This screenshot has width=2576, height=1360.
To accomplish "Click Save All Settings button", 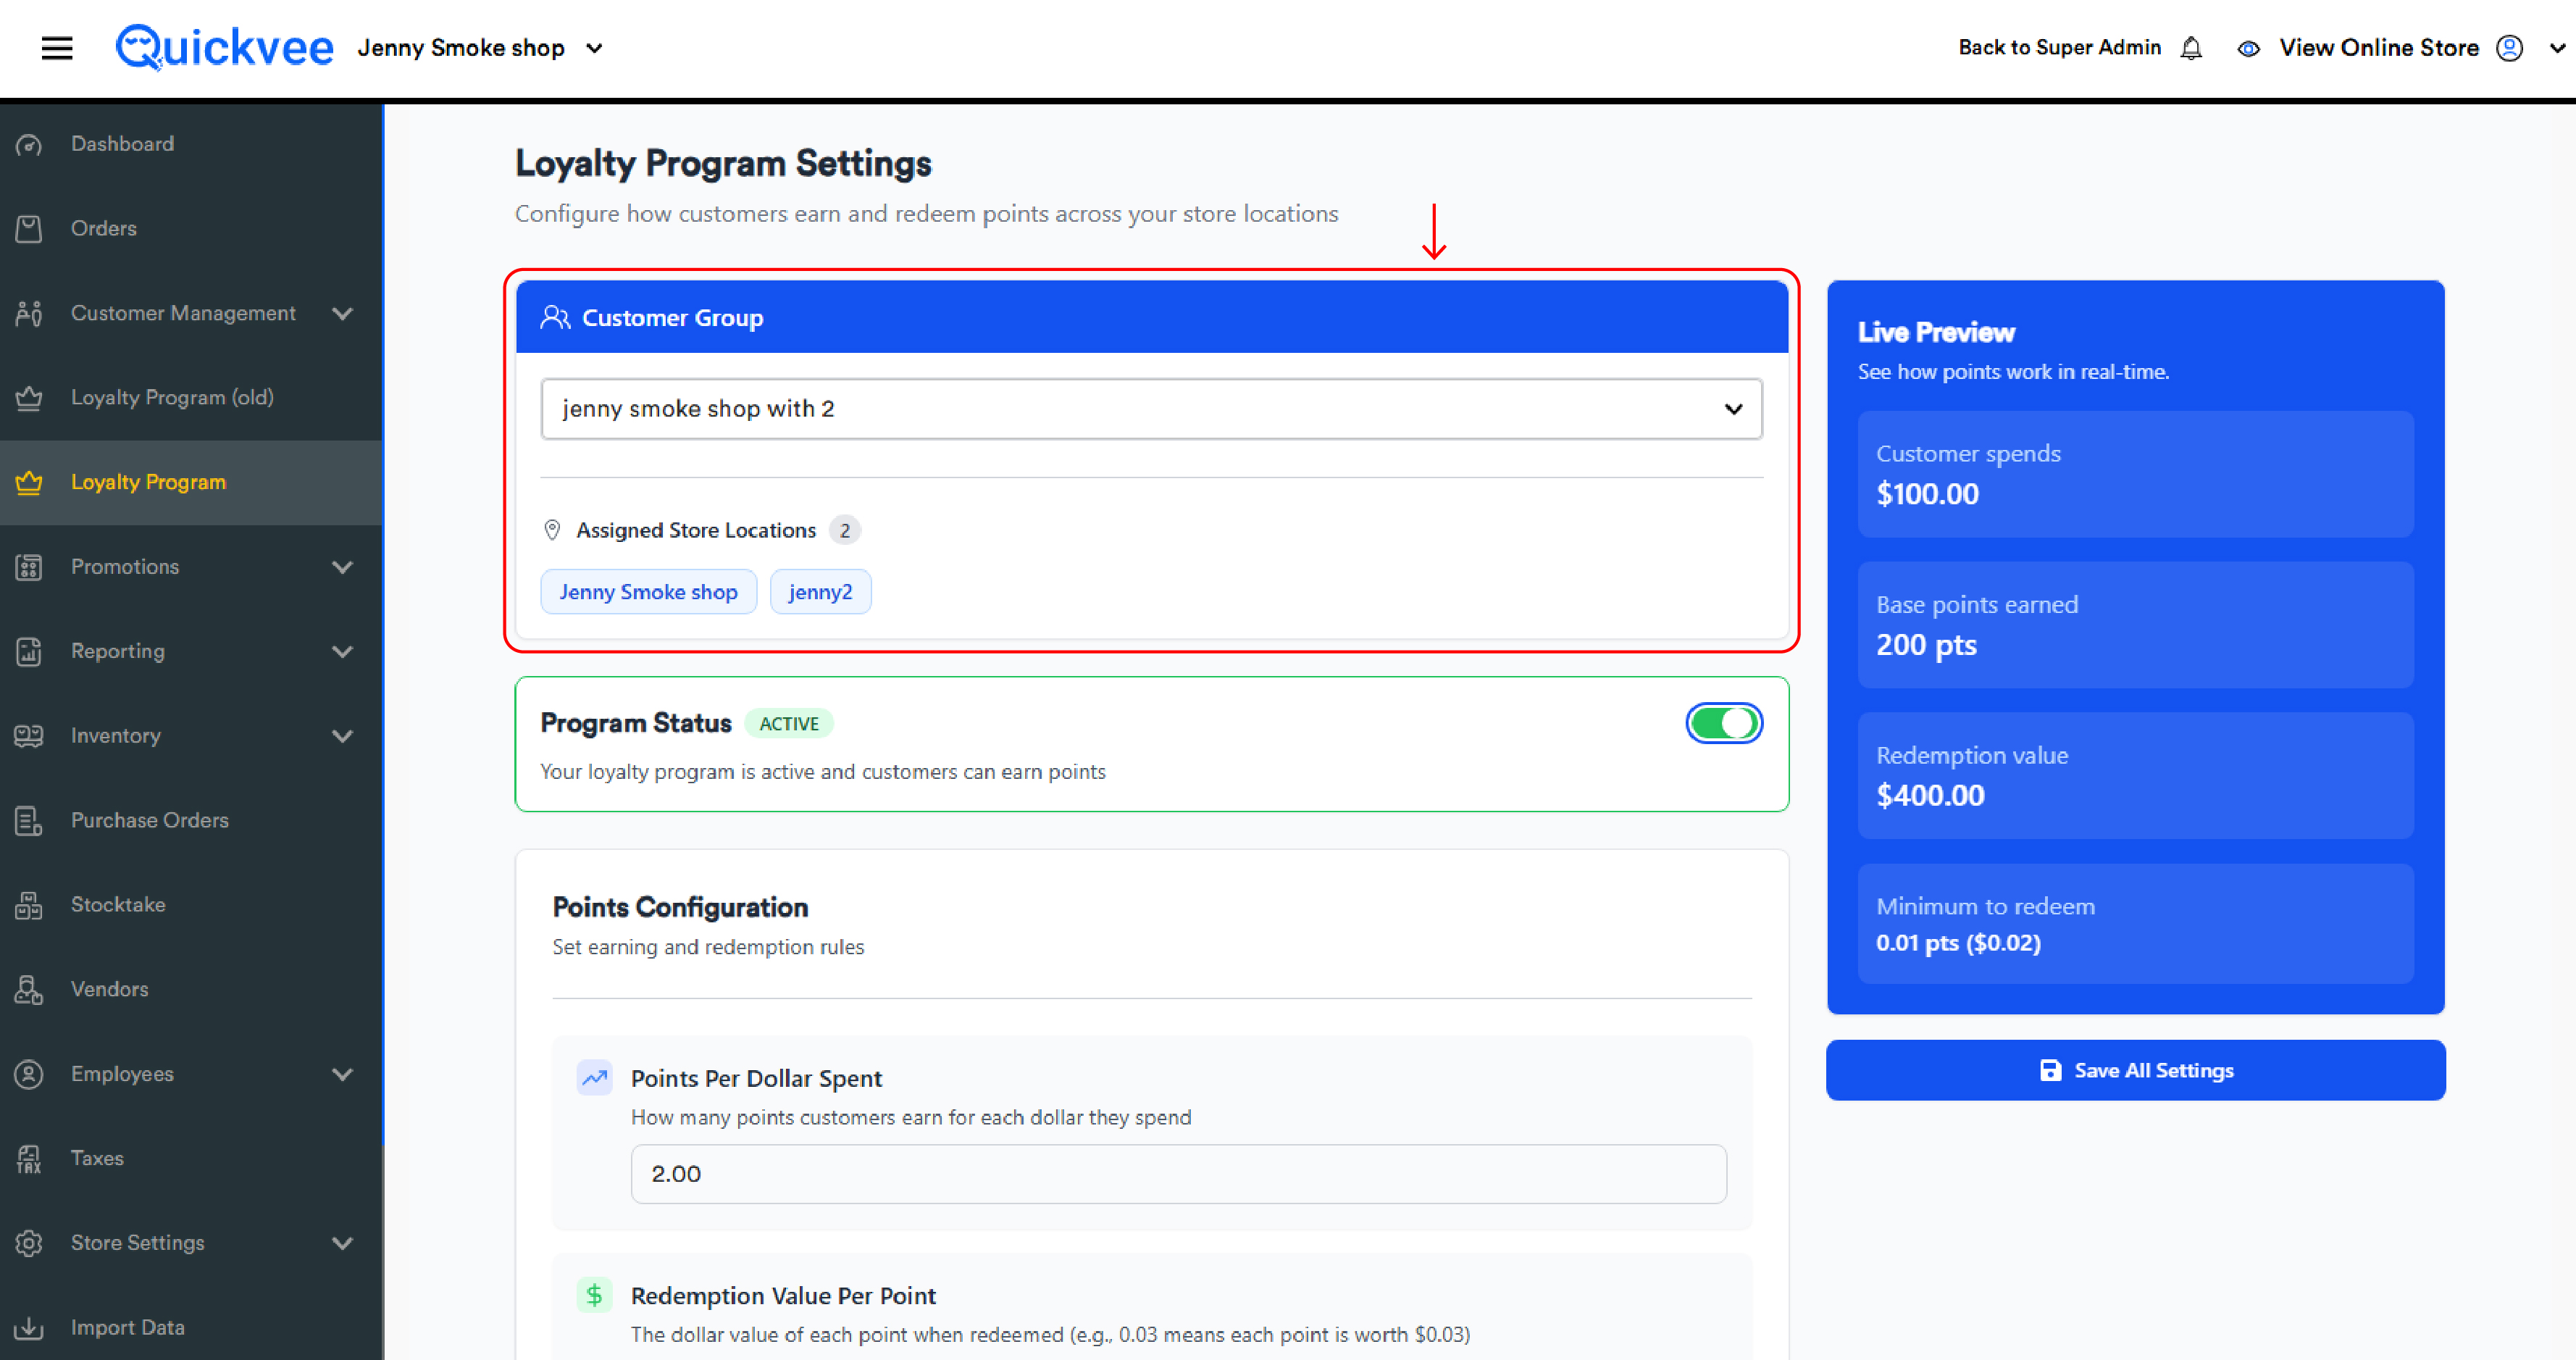I will pos(2135,1070).
